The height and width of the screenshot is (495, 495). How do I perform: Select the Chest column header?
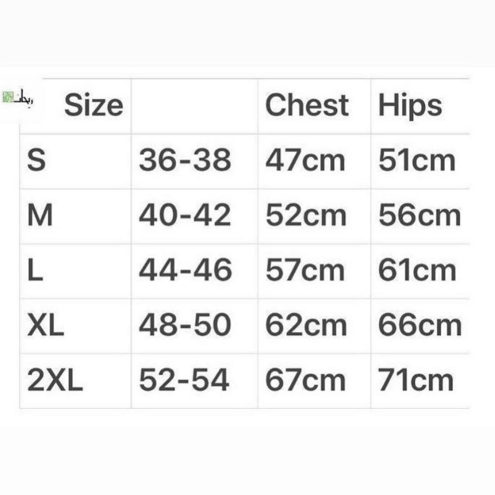coord(307,105)
